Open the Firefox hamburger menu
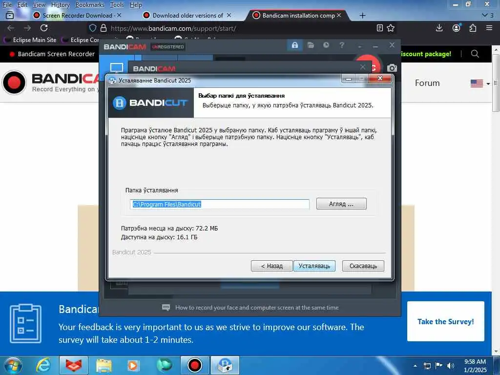 (489, 28)
